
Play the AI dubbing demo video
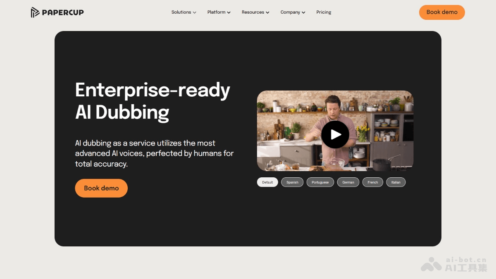pos(335,134)
